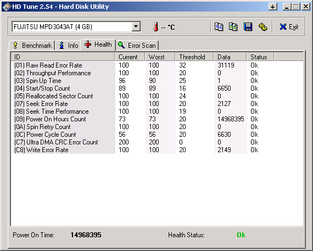Exit the HD Tune application
313x251 pixels.
click(289, 27)
